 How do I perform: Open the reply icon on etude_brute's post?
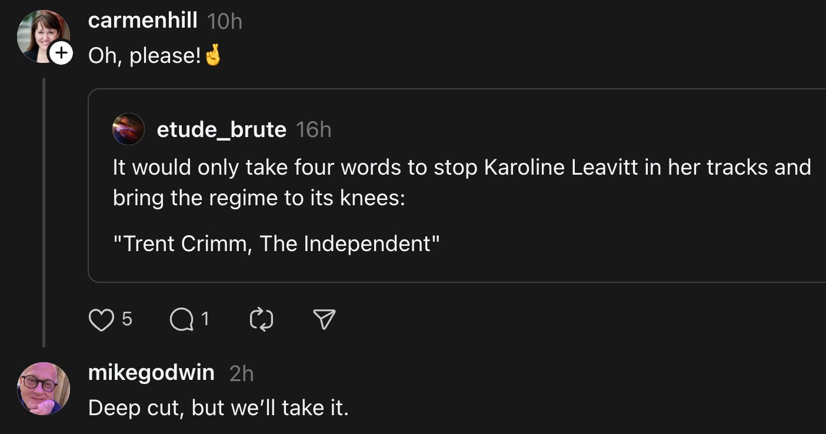[x=181, y=319]
